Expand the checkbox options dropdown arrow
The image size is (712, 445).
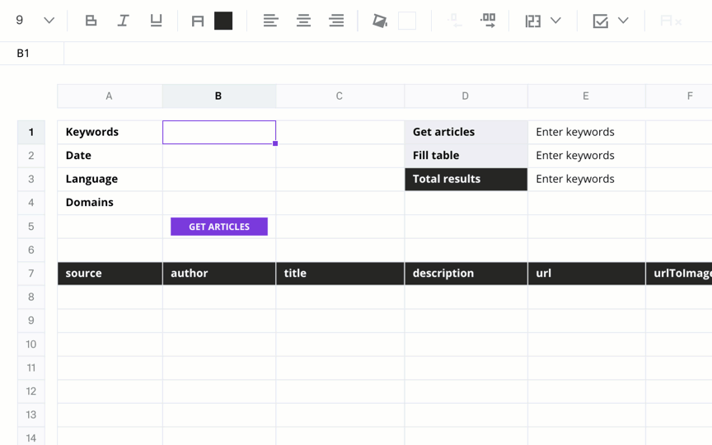623,21
